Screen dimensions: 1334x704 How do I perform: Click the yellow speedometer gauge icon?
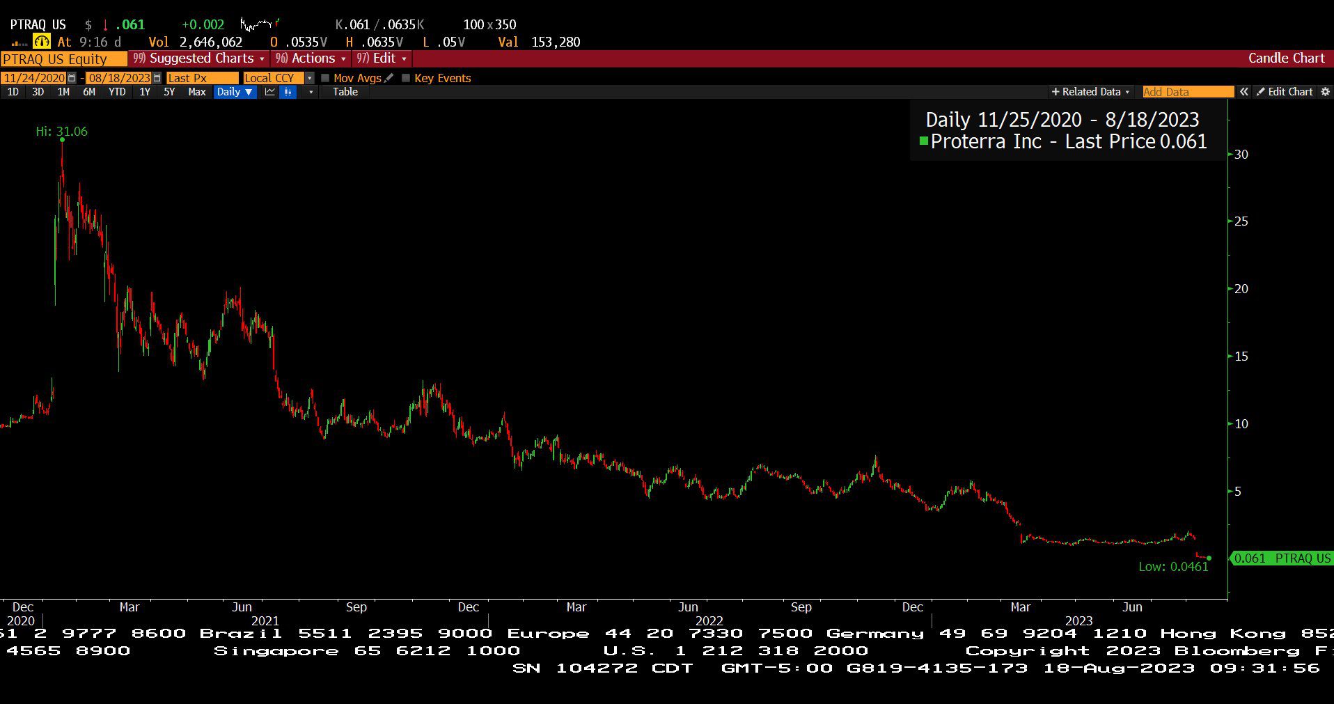click(x=42, y=42)
